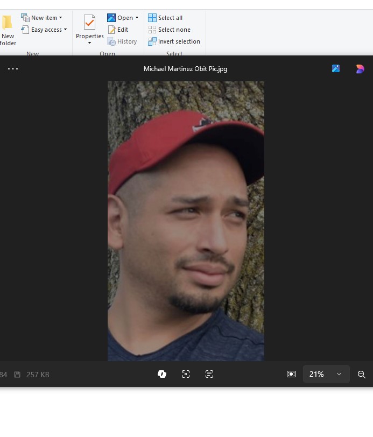Click the colorful app icon in bottom toolbar

162,374
